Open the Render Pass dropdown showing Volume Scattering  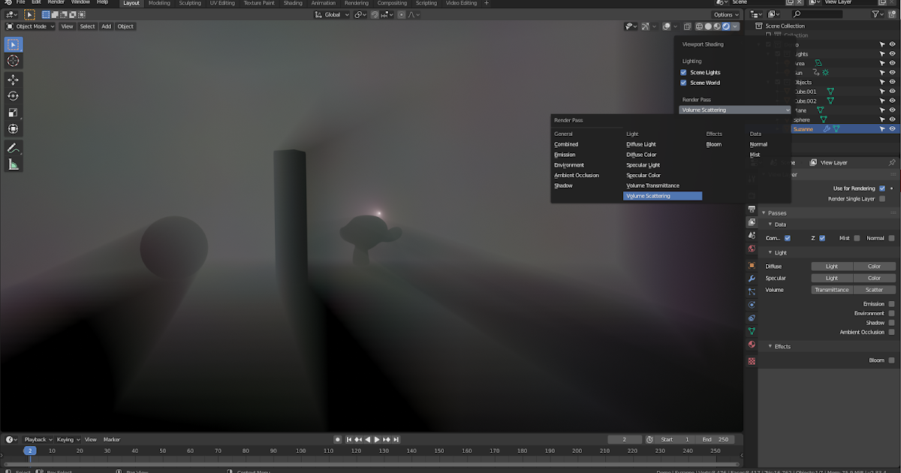(x=734, y=110)
